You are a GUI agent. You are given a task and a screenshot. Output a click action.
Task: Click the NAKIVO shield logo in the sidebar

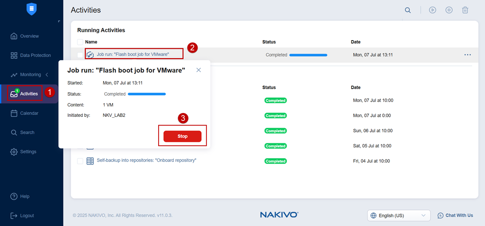[32, 9]
